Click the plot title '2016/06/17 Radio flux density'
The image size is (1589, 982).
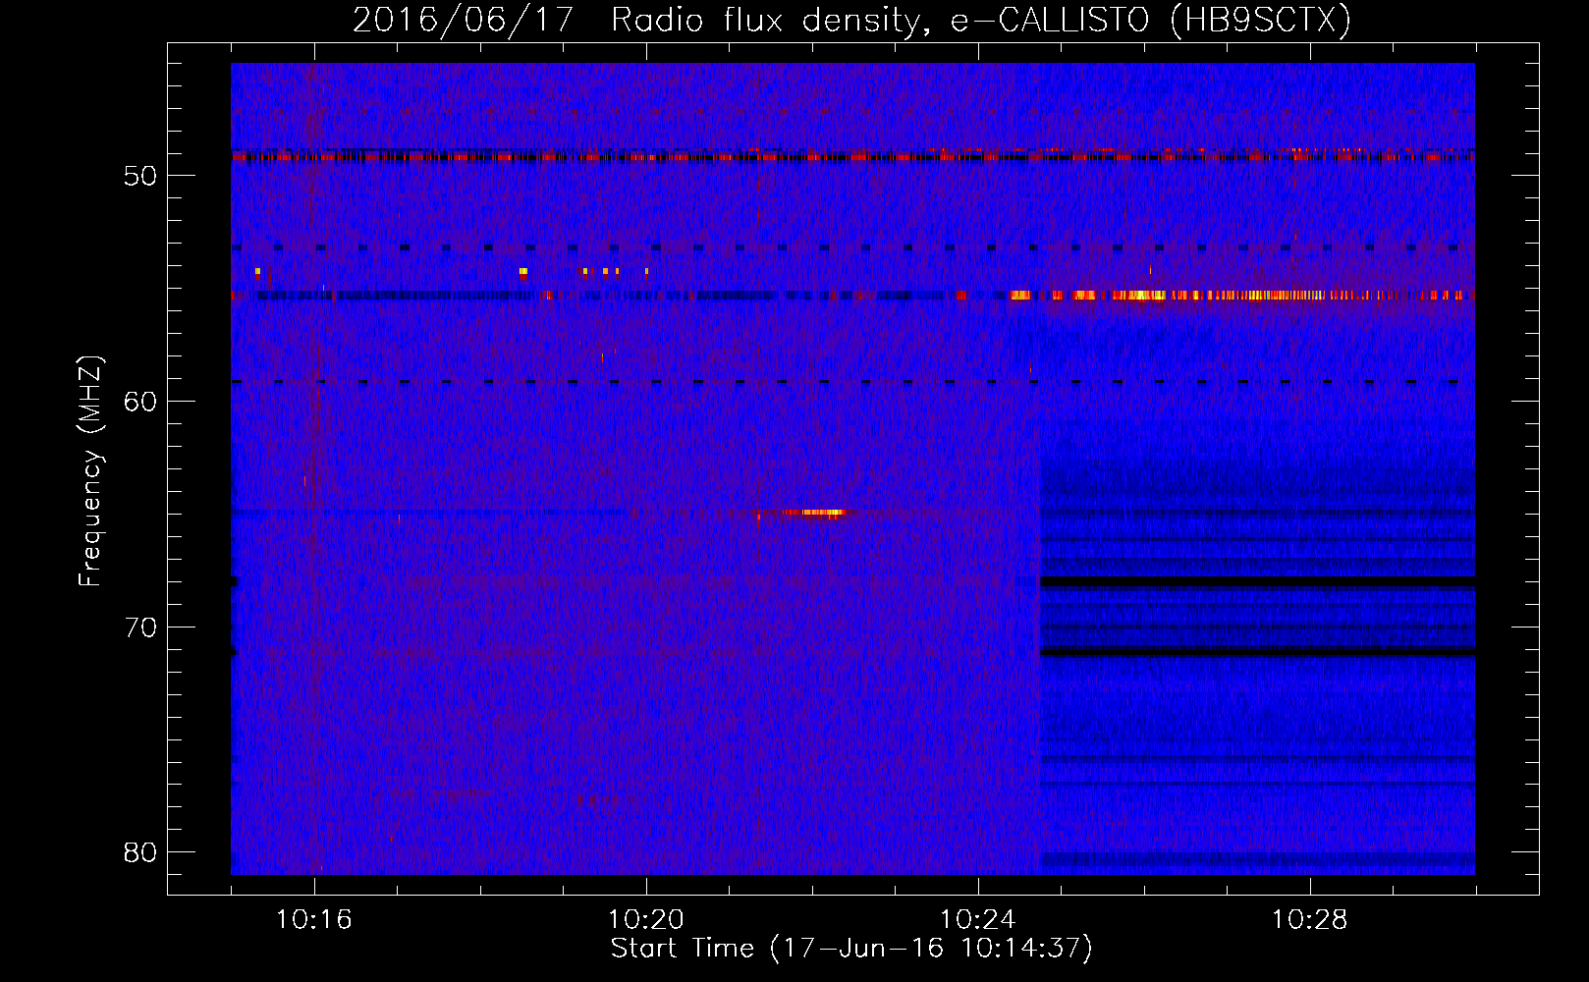pos(851,21)
